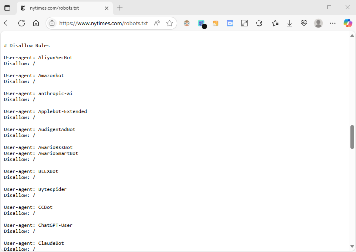Click 'User-agent: Bytespider' line
Screen dimensions: 356x252
[x=36, y=189]
